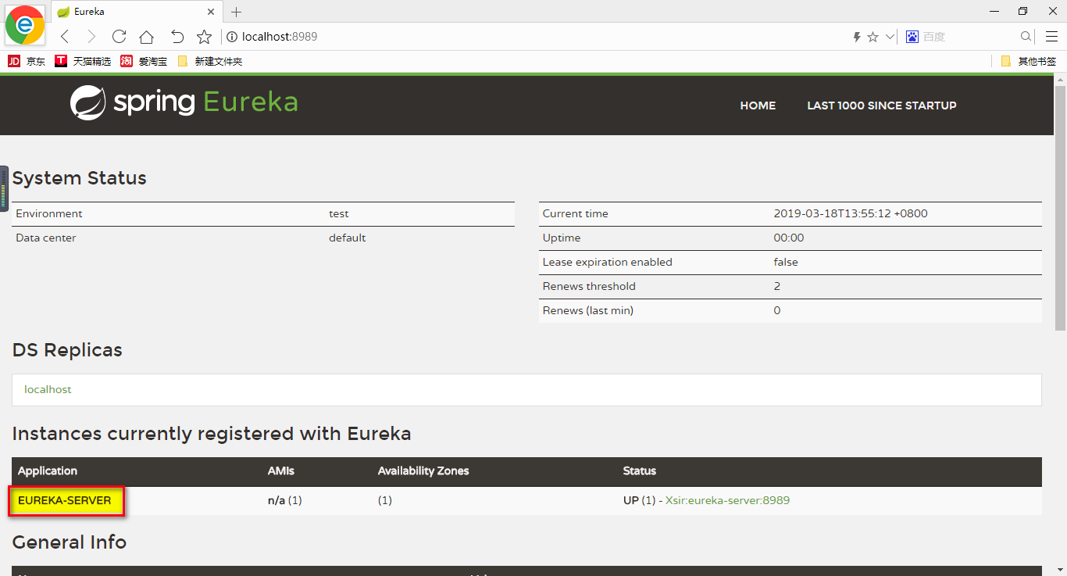This screenshot has width=1067, height=576.
Task: Open the browser hamburger menu
Action: 1051,37
